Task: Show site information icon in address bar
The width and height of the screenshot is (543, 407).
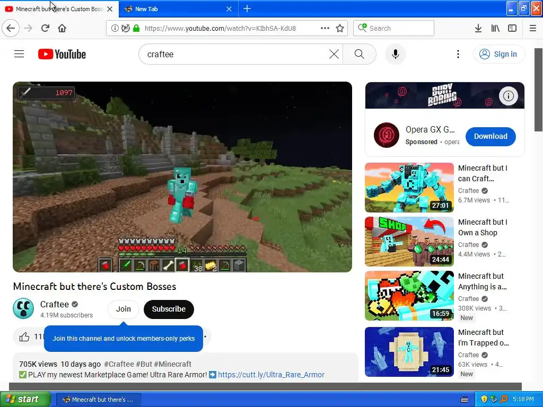Action: 115,29
